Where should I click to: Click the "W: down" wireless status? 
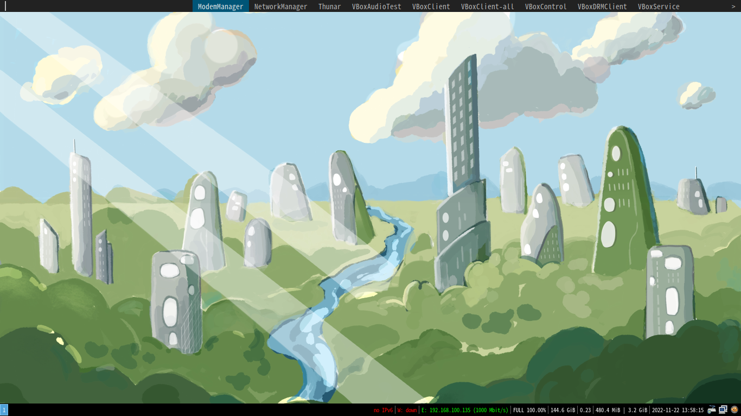[x=407, y=411]
